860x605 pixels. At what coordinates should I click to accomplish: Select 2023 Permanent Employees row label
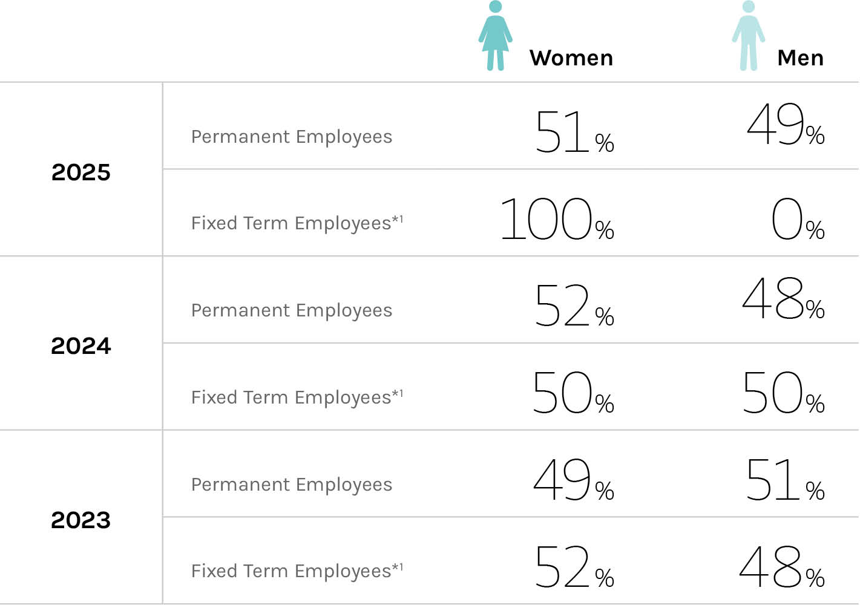pos(292,485)
